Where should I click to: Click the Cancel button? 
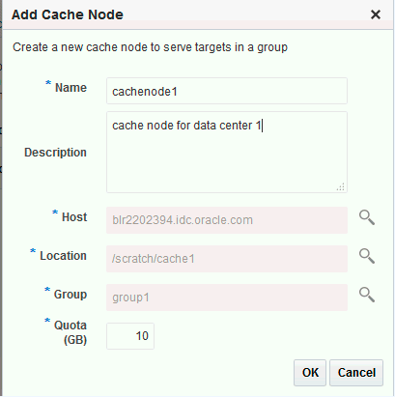[x=356, y=373]
